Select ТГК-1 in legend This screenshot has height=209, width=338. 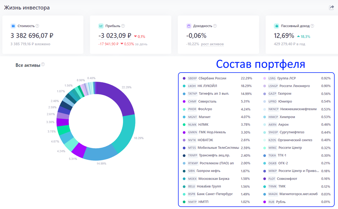tap(282, 156)
